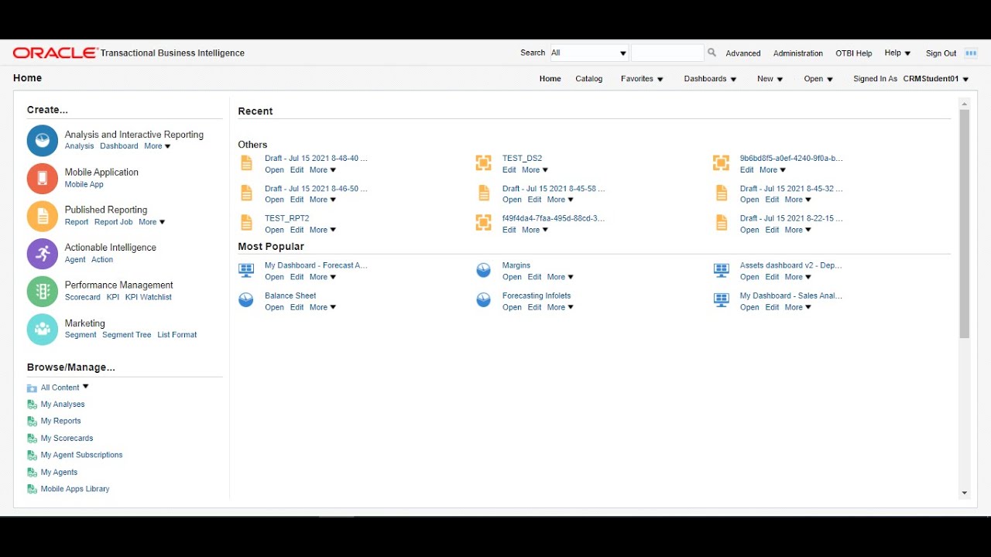This screenshot has height=557, width=991.
Task: Click the Analysis and Interactive Reporting icon
Action: 43,141
